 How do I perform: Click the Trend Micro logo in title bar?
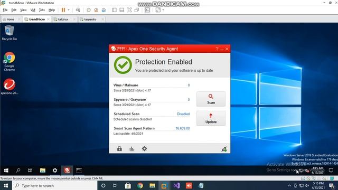pyautogui.click(x=118, y=49)
